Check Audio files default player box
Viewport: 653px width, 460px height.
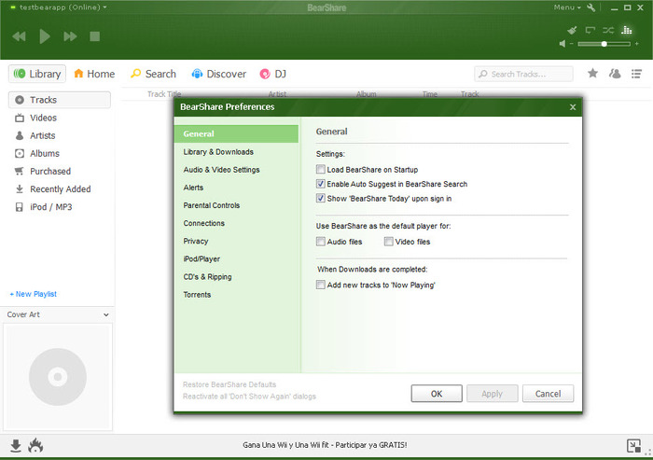(x=321, y=242)
